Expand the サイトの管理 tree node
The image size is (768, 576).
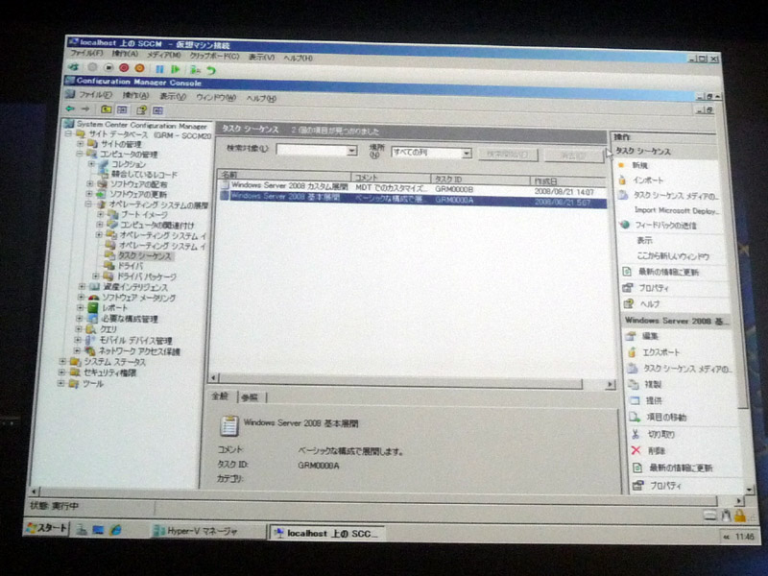coord(81,143)
